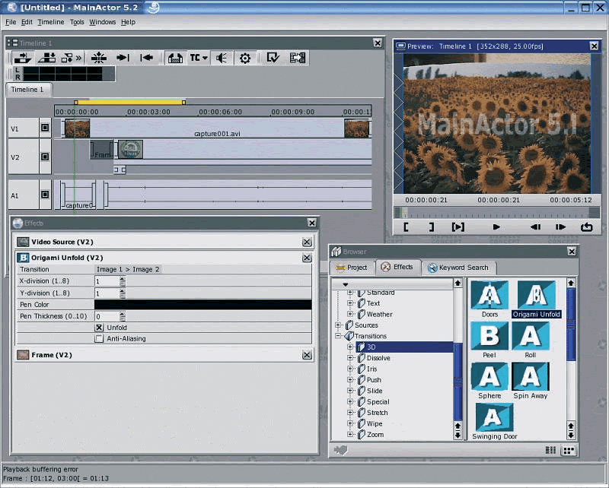Click the first insert icon with arrow onto tray
This screenshot has width=609, height=488.
pyautogui.click(x=23, y=59)
